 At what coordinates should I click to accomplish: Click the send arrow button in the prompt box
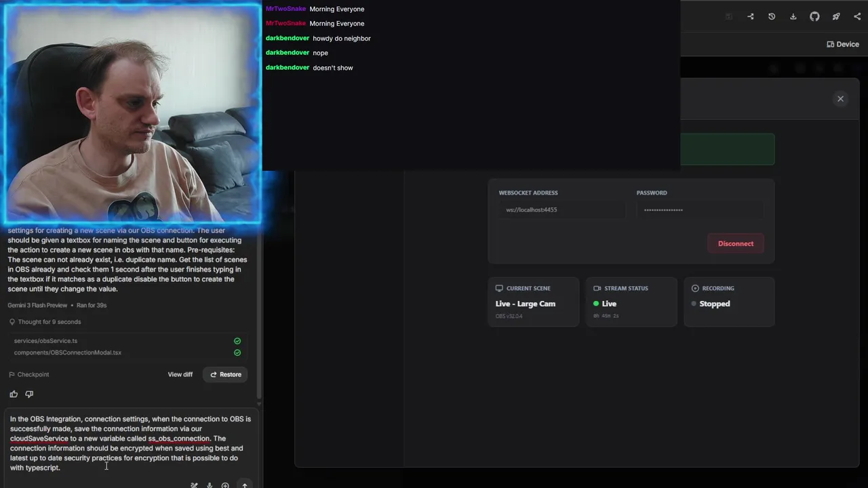(245, 485)
